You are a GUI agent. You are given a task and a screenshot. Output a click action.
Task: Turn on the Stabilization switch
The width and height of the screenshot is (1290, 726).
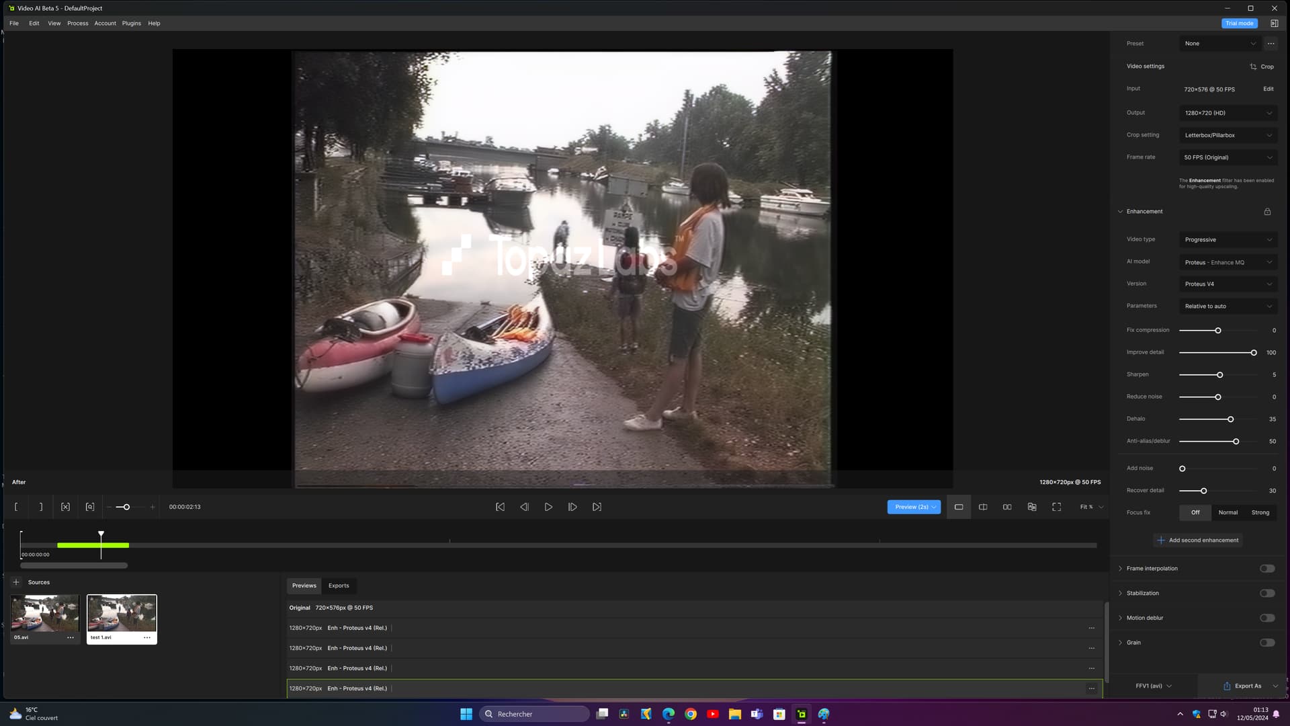pos(1266,594)
